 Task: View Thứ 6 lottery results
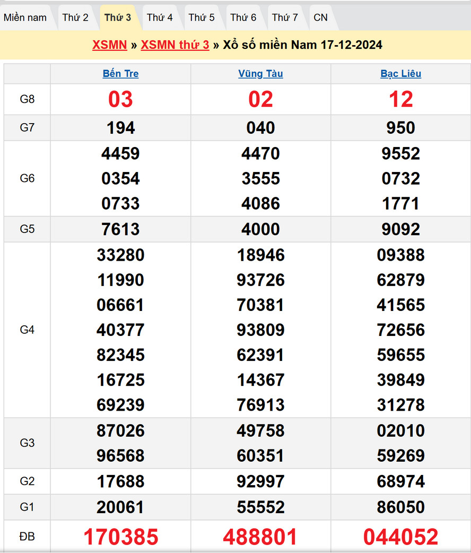click(243, 16)
